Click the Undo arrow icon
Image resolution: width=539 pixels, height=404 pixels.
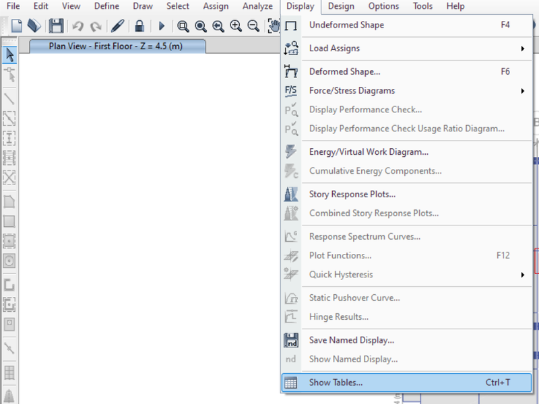(78, 26)
